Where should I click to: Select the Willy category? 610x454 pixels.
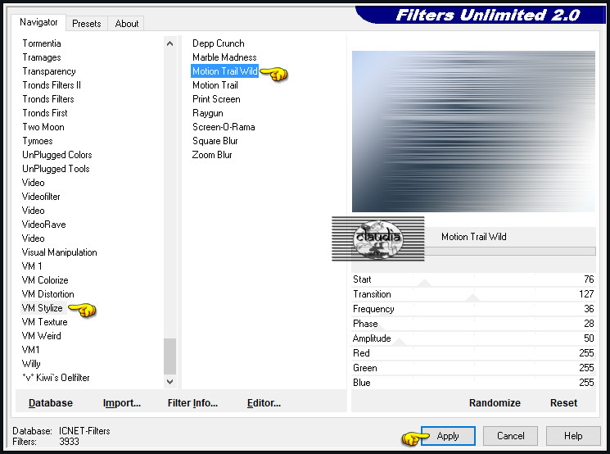[x=31, y=364]
